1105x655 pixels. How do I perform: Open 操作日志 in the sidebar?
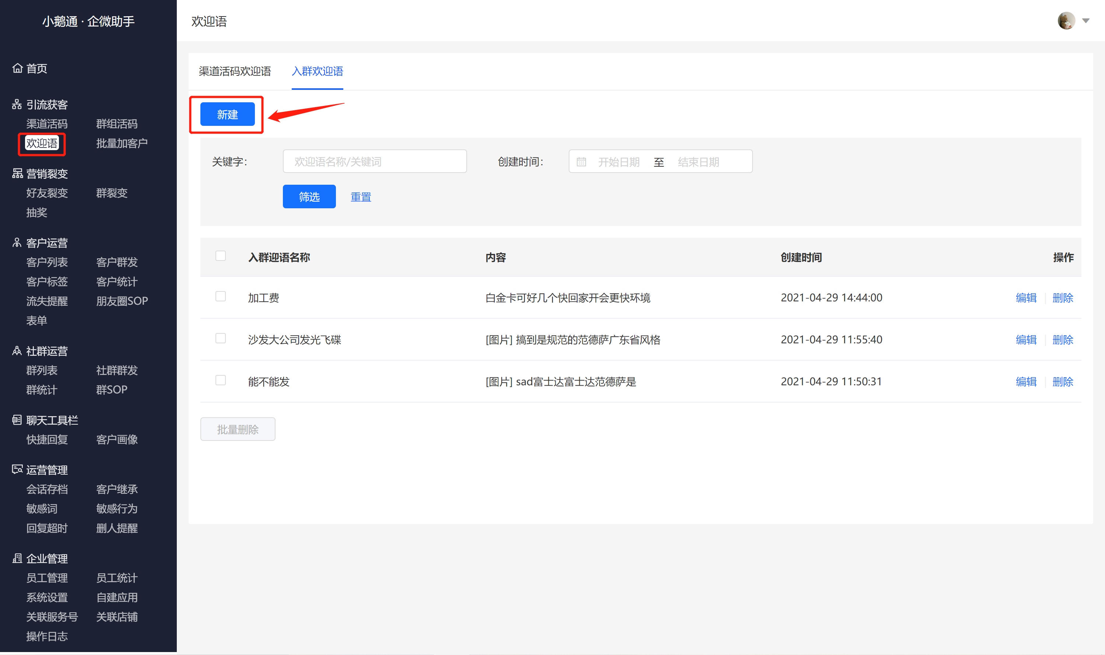(x=47, y=636)
